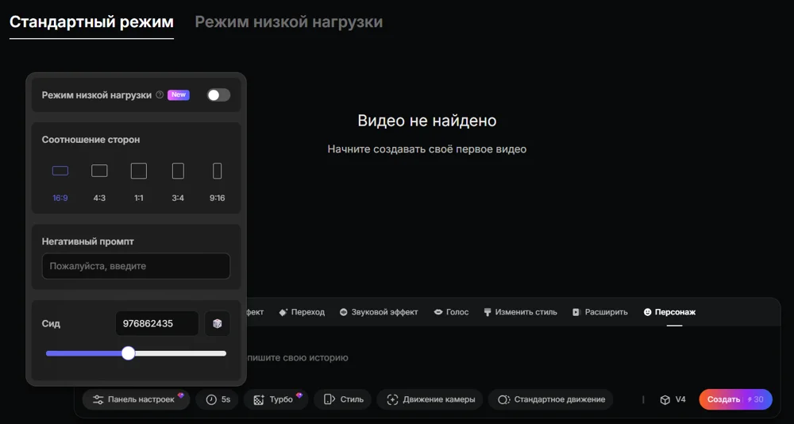The height and width of the screenshot is (424, 794).
Task: Click the Стандартное движение circle icon
Action: coord(503,399)
